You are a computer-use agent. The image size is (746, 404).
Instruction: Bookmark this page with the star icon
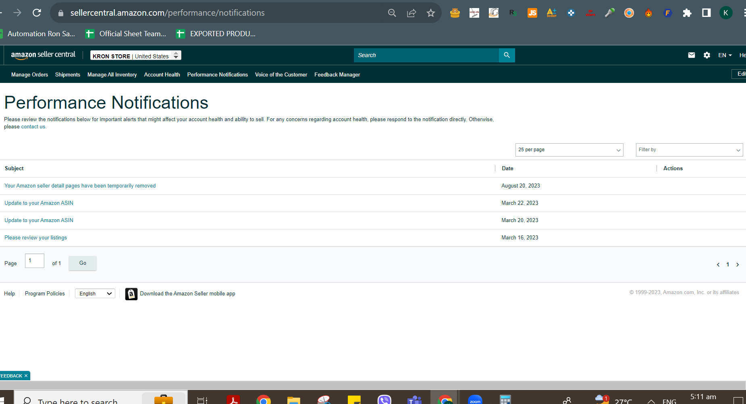point(431,13)
